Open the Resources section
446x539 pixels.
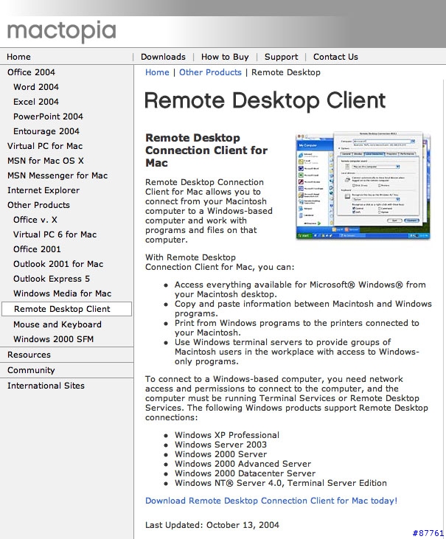coord(29,355)
